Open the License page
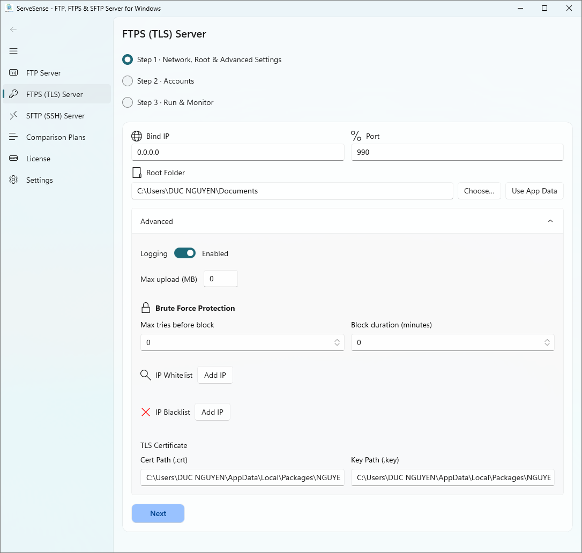This screenshot has height=553, width=582. tap(57, 159)
